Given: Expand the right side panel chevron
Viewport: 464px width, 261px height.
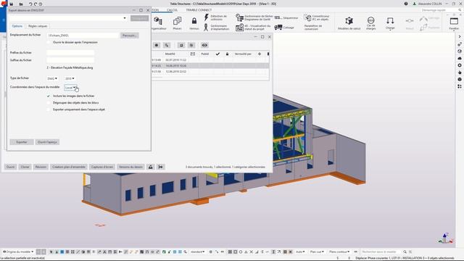Looking at the screenshot, I should [x=460, y=37].
